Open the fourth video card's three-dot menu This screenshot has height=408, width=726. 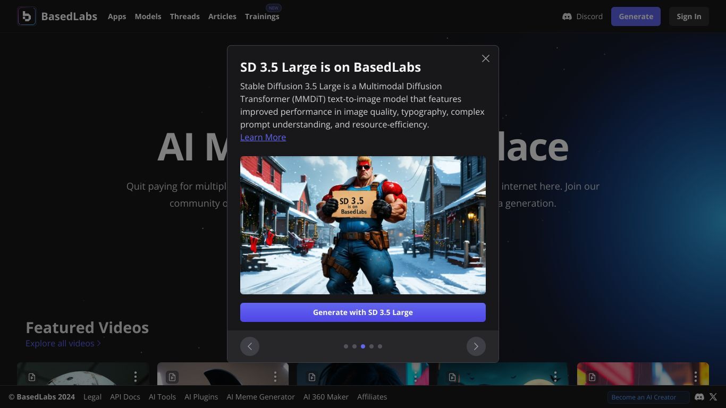point(555,377)
